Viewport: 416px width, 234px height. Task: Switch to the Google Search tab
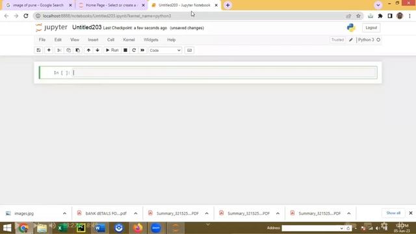point(39,5)
